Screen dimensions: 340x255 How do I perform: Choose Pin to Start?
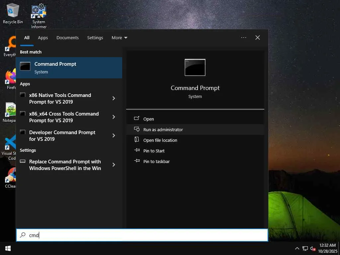(x=195, y=151)
